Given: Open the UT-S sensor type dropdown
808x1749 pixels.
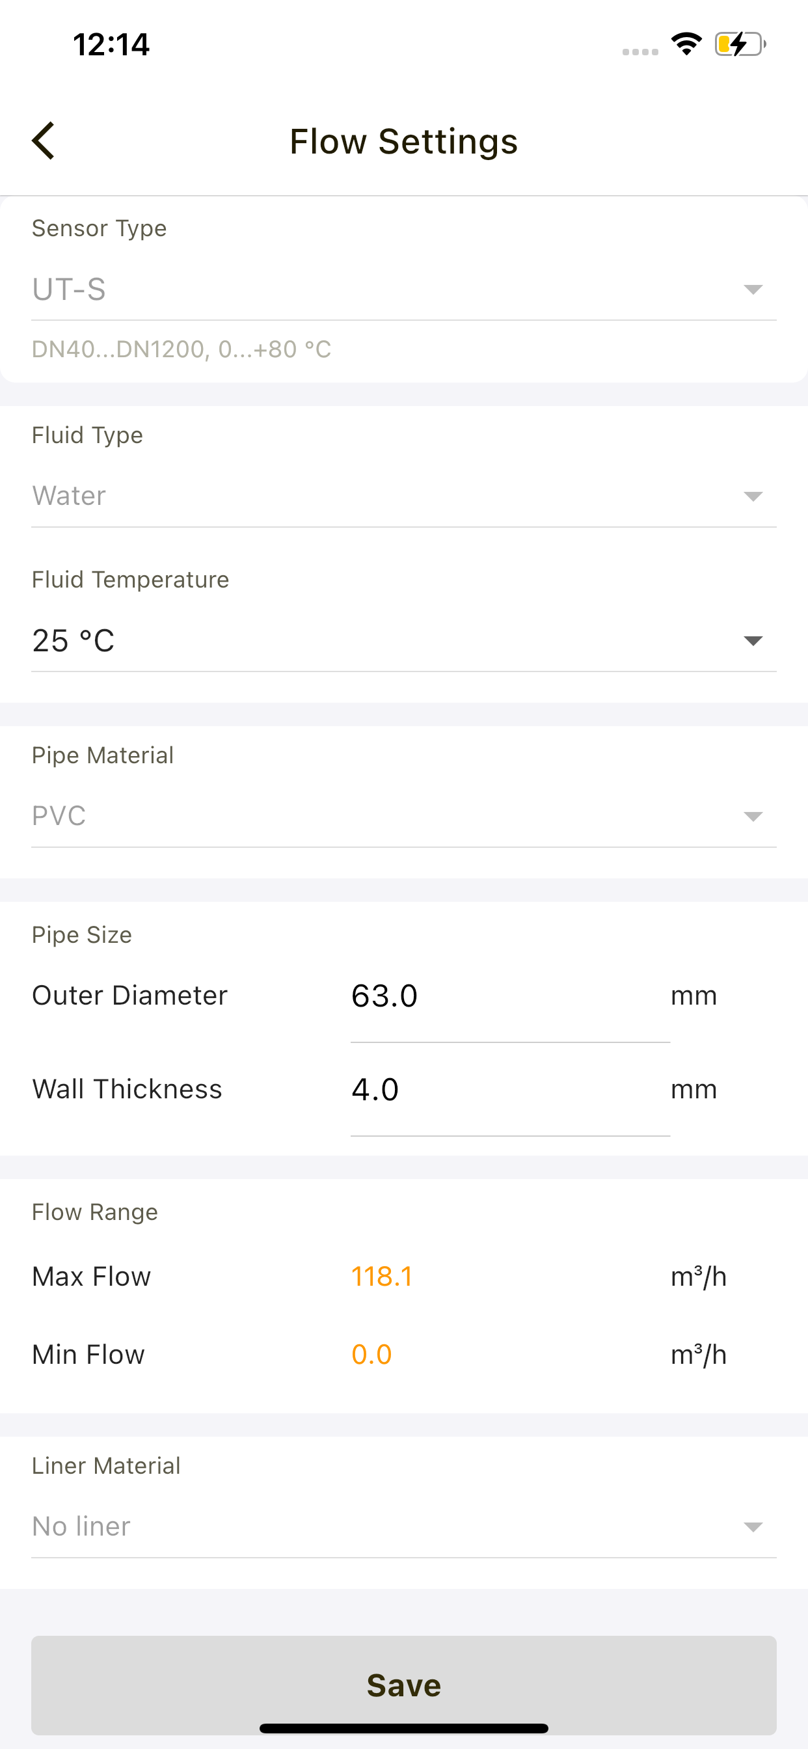Looking at the screenshot, I should click(404, 290).
